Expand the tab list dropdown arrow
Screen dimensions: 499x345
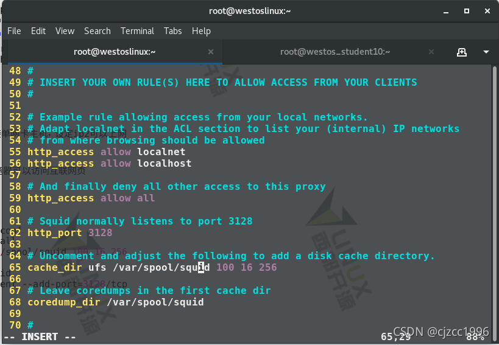coord(486,52)
